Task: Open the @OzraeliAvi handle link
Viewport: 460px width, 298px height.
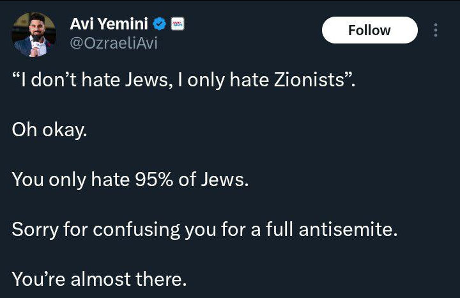Action: pos(112,43)
